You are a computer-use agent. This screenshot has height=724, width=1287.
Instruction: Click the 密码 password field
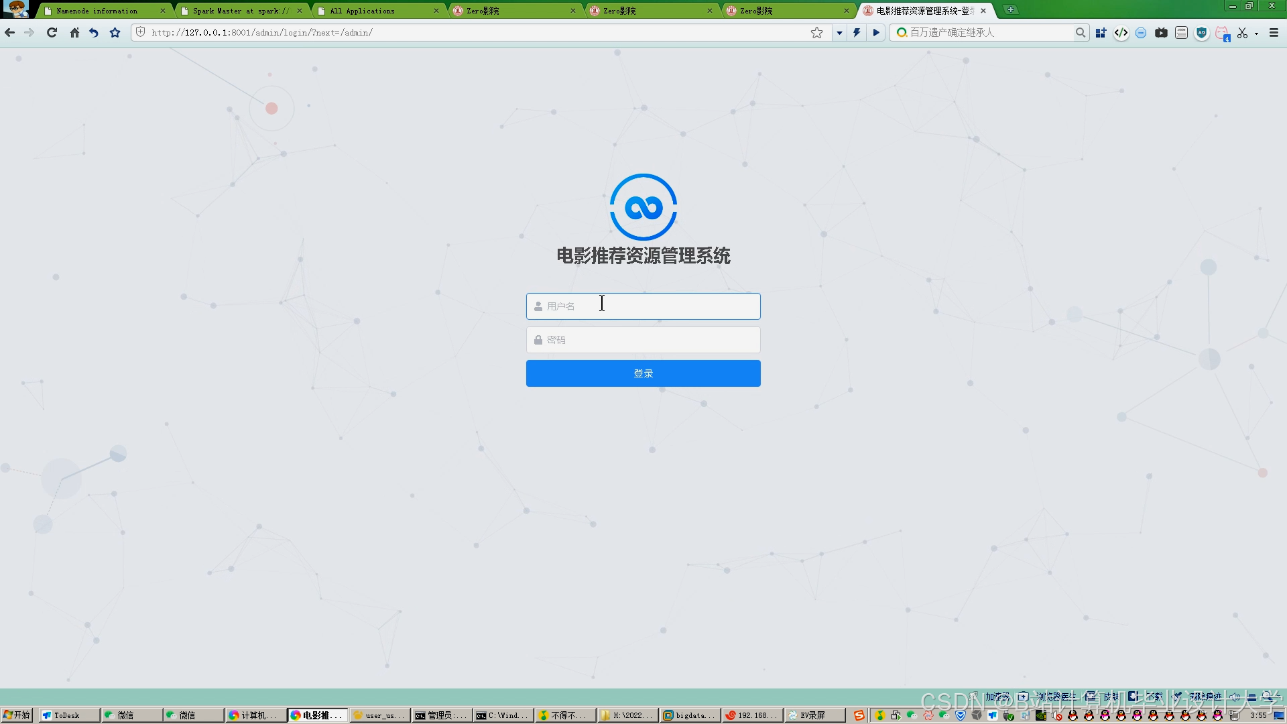(x=643, y=340)
